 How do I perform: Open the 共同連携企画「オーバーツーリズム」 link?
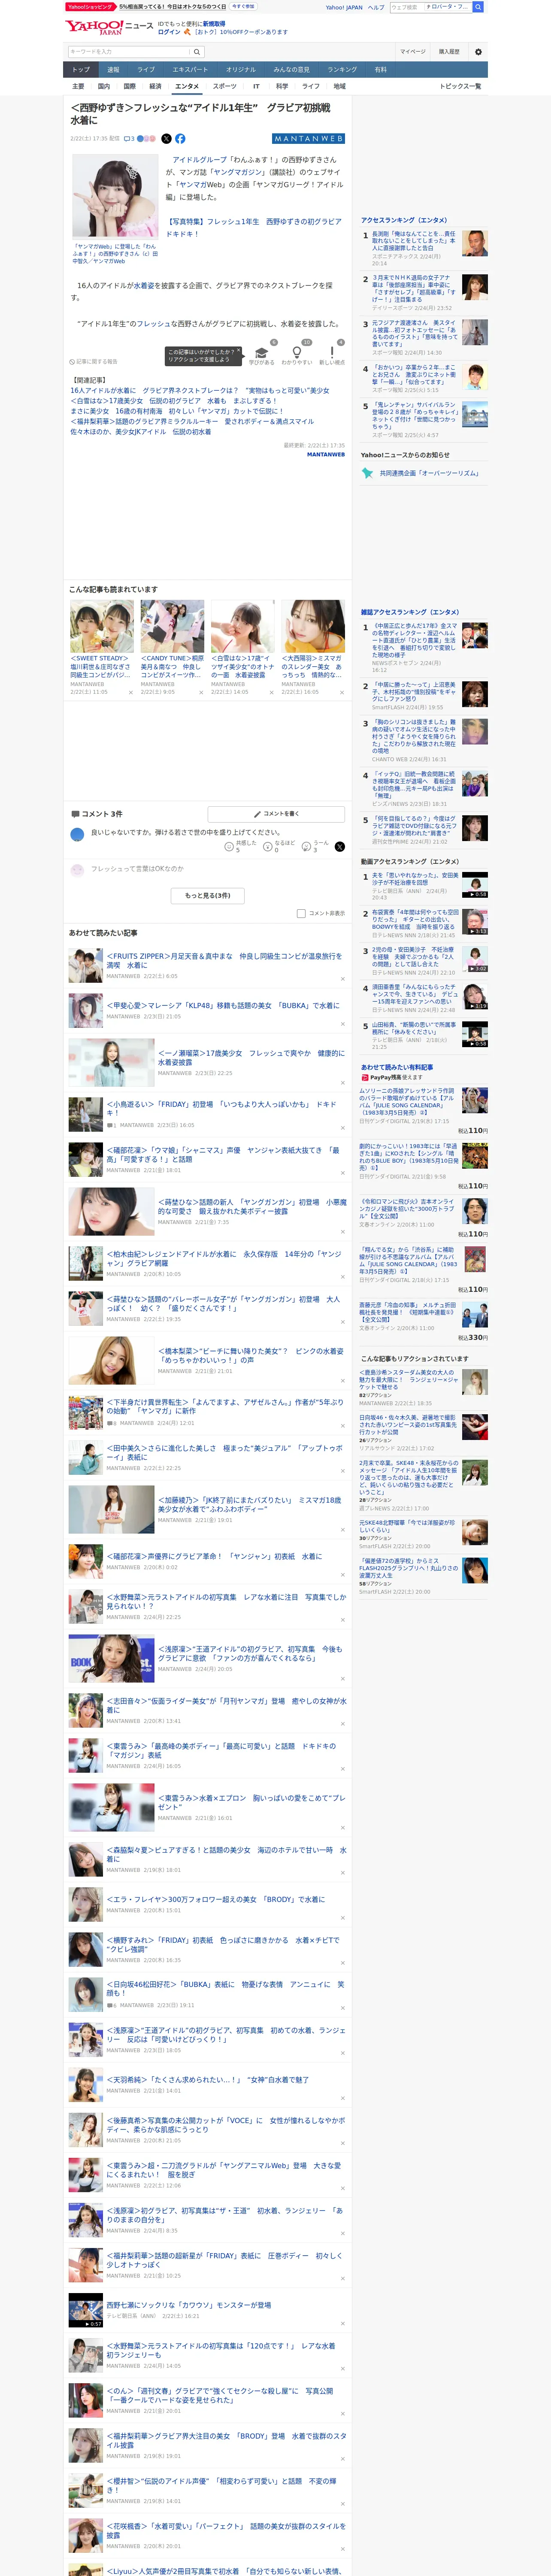[429, 473]
